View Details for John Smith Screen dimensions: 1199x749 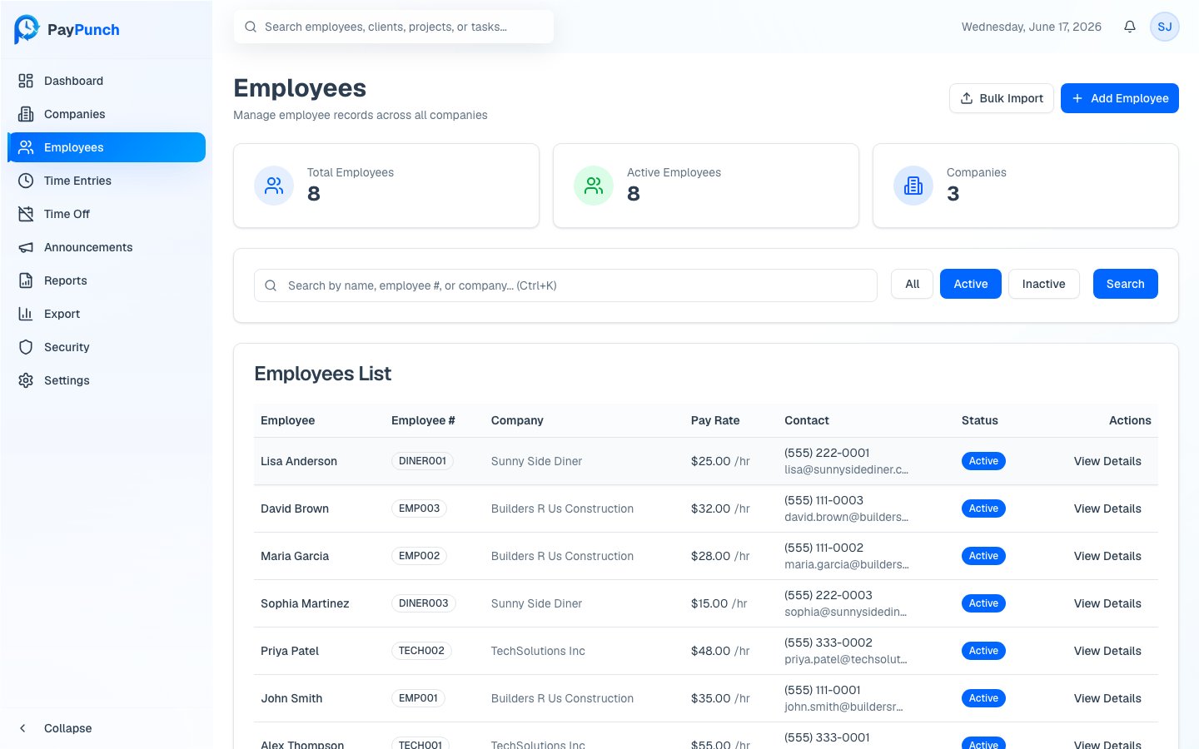1107,698
